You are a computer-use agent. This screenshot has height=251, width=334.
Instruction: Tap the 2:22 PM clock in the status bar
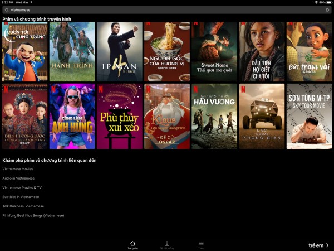coord(7,2)
